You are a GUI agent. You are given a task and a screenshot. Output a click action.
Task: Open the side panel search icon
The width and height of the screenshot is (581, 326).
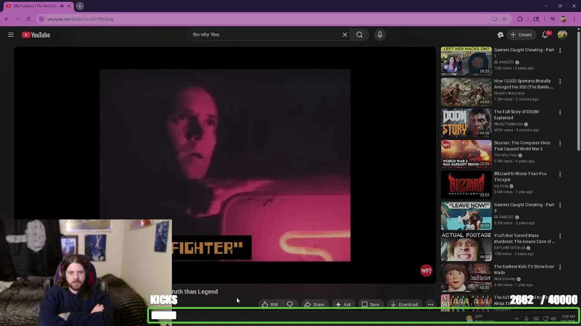(536, 19)
